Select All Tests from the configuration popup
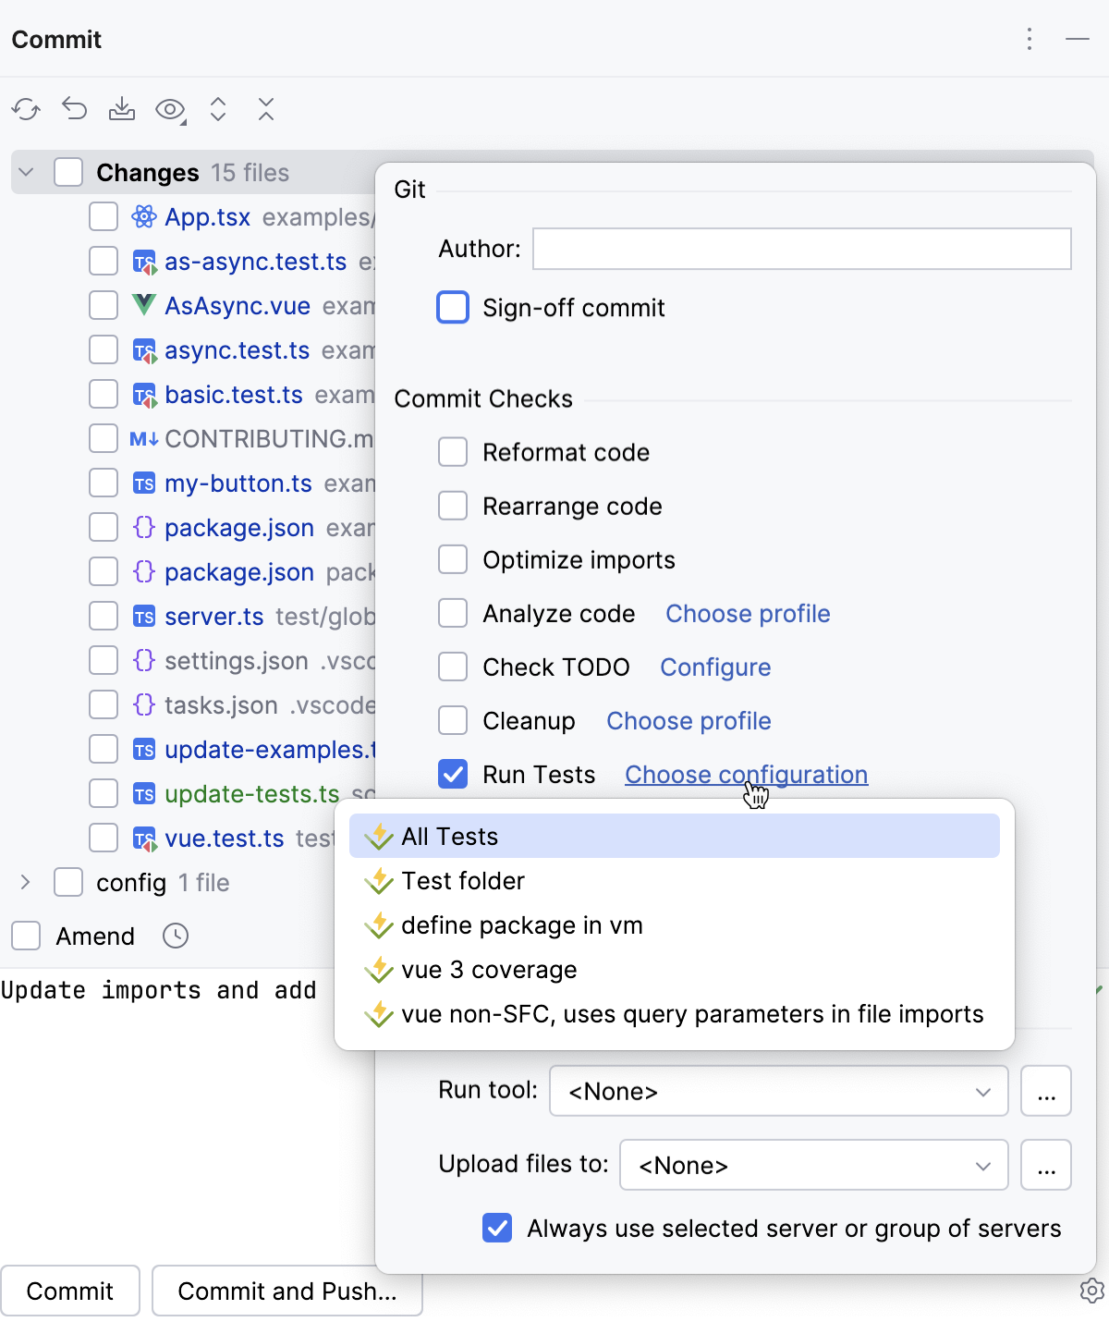 tap(450, 835)
